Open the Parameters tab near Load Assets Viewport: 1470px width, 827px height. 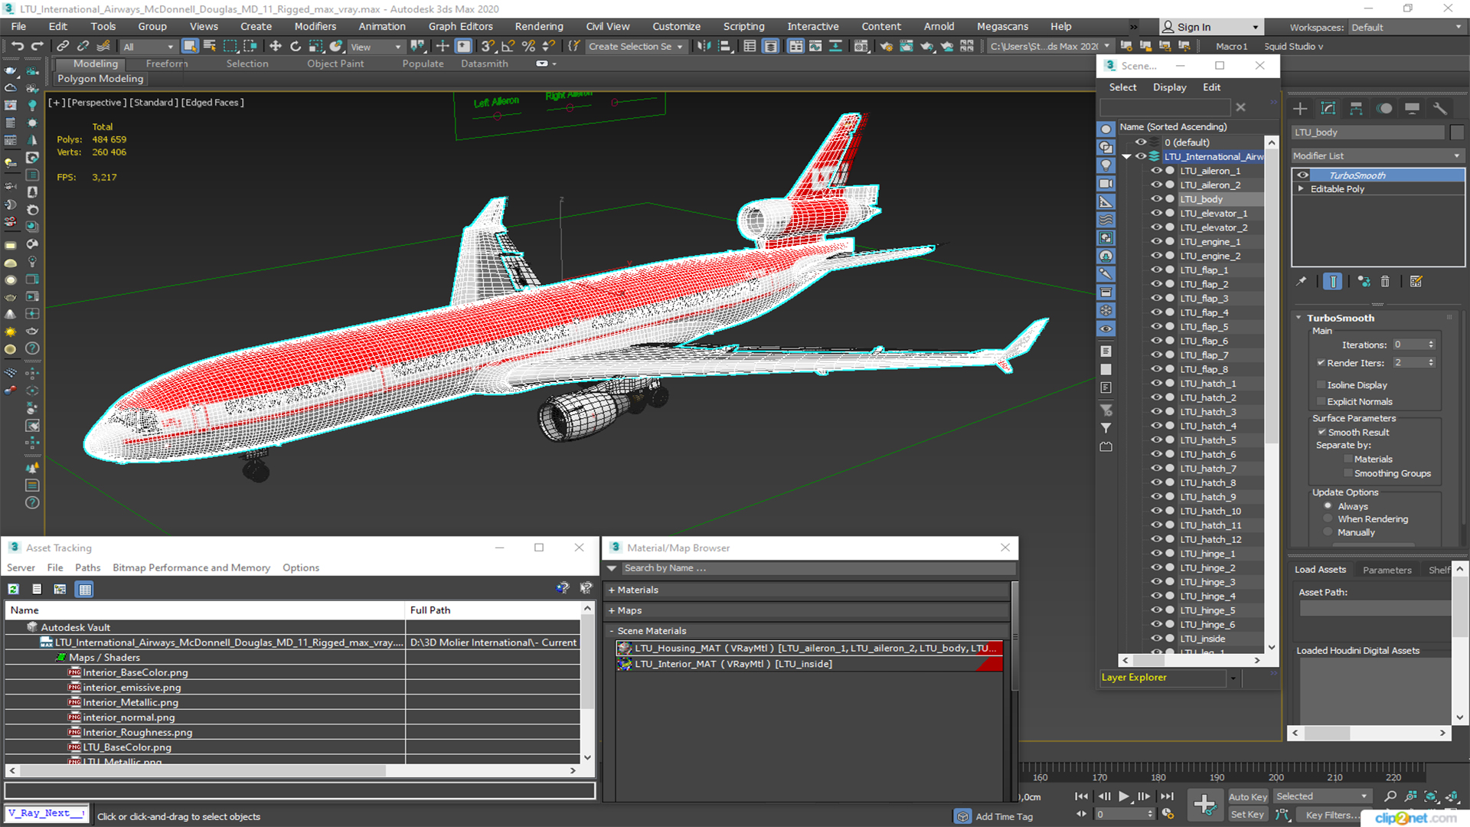(x=1387, y=570)
